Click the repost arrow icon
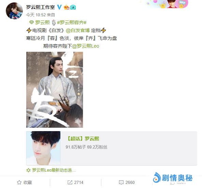Image resolution: width=202 pixels, height=188 pixels. click(x=70, y=182)
